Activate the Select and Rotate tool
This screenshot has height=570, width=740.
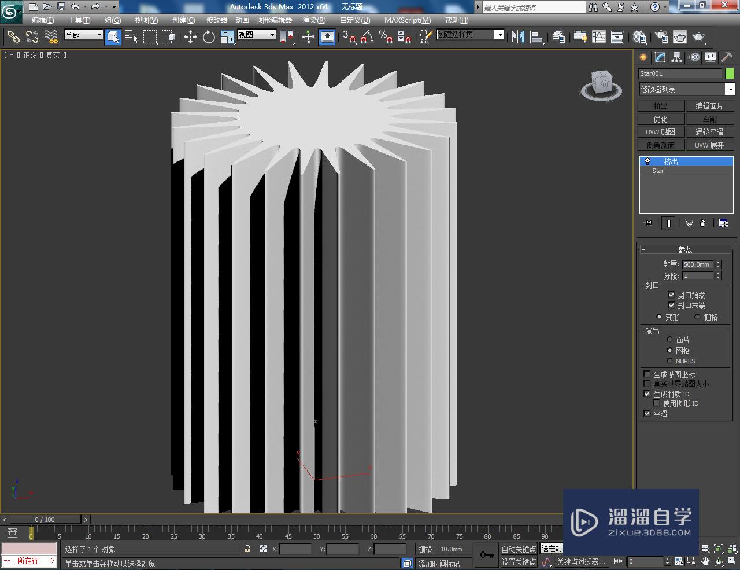pyautogui.click(x=209, y=37)
